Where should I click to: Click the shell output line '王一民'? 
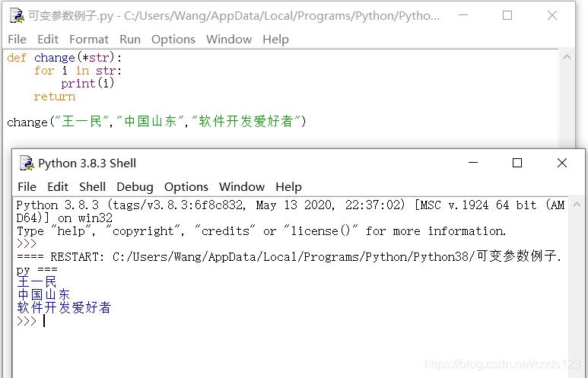37,281
